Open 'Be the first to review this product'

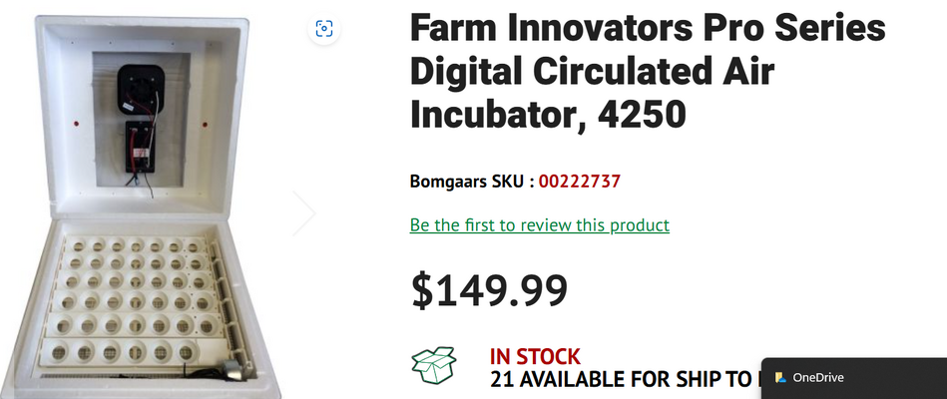pos(539,225)
